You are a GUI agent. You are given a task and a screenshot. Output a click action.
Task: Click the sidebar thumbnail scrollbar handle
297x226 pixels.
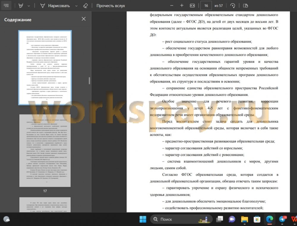(x=89, y=81)
